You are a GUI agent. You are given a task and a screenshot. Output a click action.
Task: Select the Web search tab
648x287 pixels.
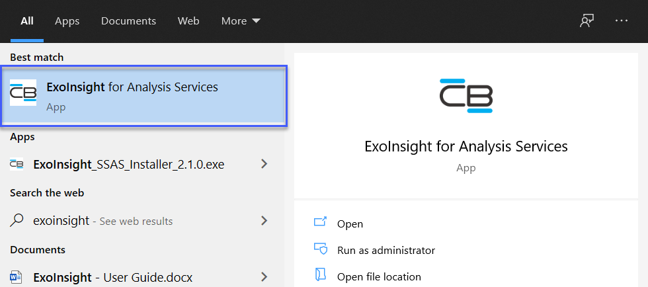(x=188, y=21)
